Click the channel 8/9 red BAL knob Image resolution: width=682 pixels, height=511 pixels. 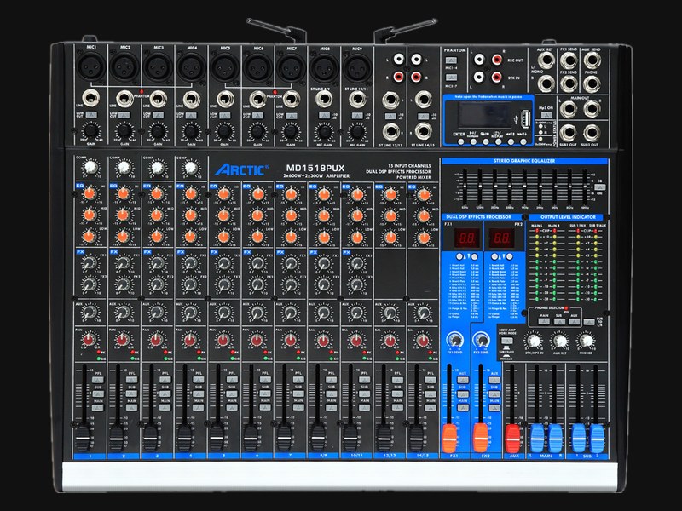(x=323, y=340)
